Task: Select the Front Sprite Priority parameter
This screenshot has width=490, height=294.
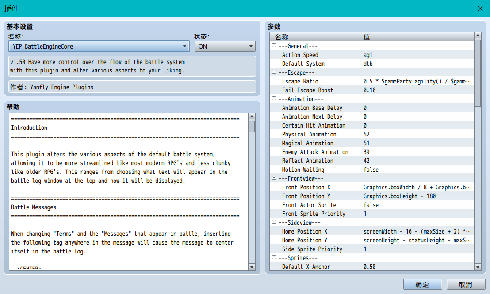Action: (x=372, y=214)
